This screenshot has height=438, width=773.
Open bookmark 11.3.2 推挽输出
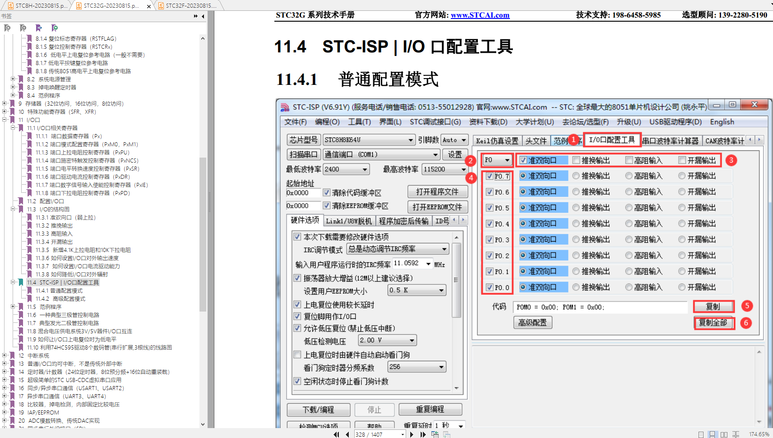[x=54, y=226]
